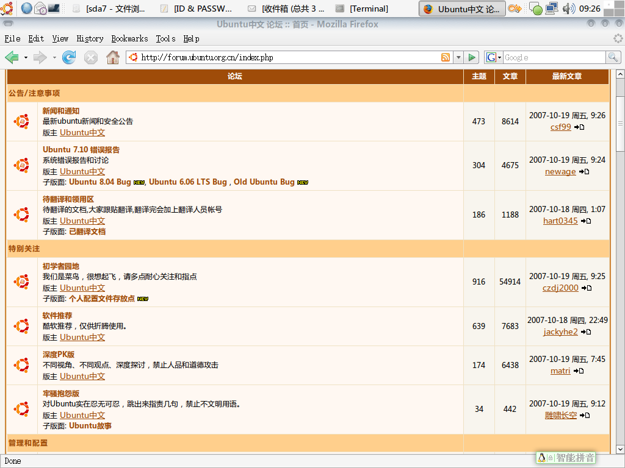This screenshot has height=468, width=625.
Task: Open the mail launcher in the top panel
Action: tap(40, 8)
